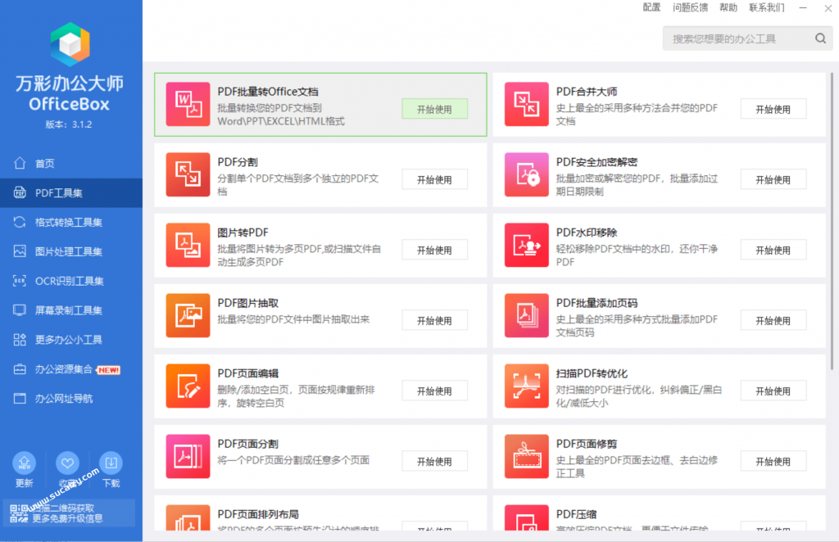The image size is (839, 542).
Task: Open 办公资源集合 in sidebar
Action: tap(71, 369)
